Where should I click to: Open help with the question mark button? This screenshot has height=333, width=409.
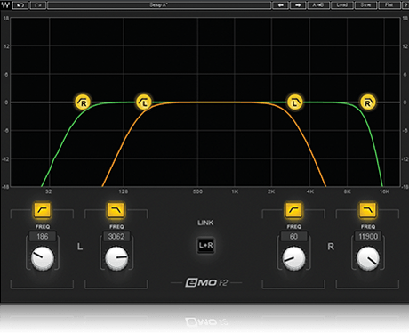click(405, 5)
